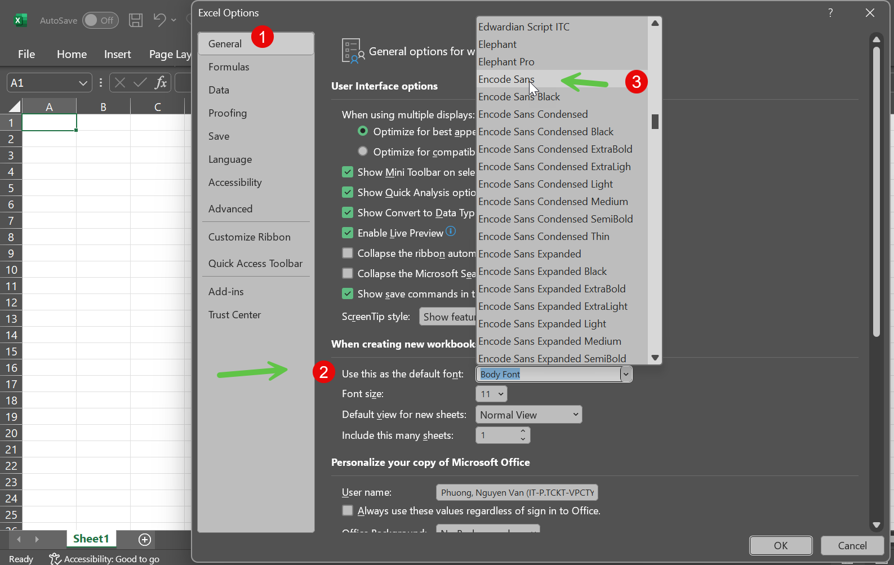The width and height of the screenshot is (894, 565).
Task: Click the formula bar Enter checkmark icon
Action: click(x=140, y=83)
